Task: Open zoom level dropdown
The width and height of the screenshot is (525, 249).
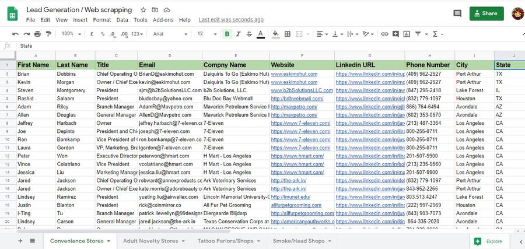Action: tap(71, 34)
